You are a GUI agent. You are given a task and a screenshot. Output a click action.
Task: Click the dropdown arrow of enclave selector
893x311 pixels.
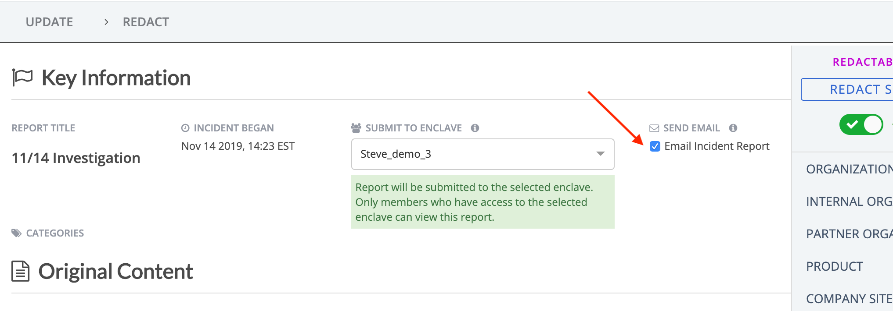[600, 154]
